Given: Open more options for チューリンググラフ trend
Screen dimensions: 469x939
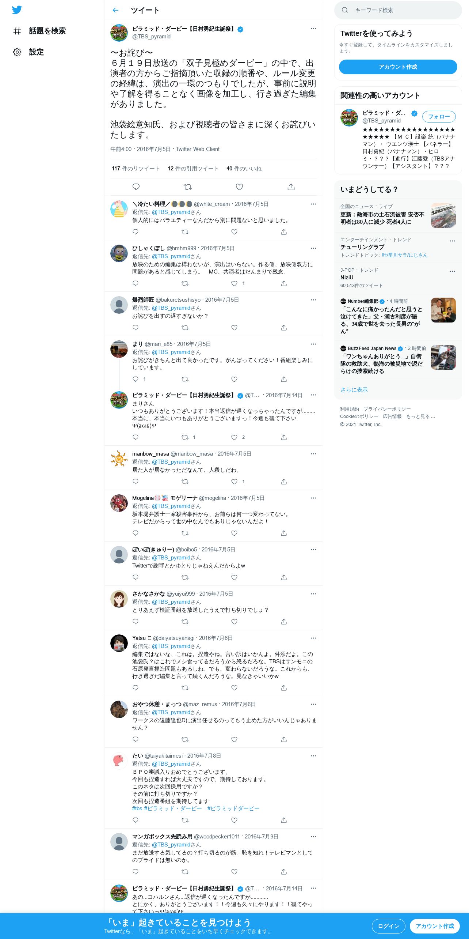Looking at the screenshot, I should (452, 241).
